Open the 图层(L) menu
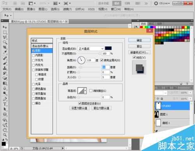The height and width of the screenshot is (151, 195). (43, 9)
